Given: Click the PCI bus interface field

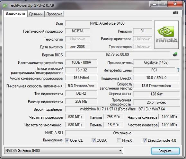Looking at the screenshot, I should pyautogui.click(x=154, y=70).
